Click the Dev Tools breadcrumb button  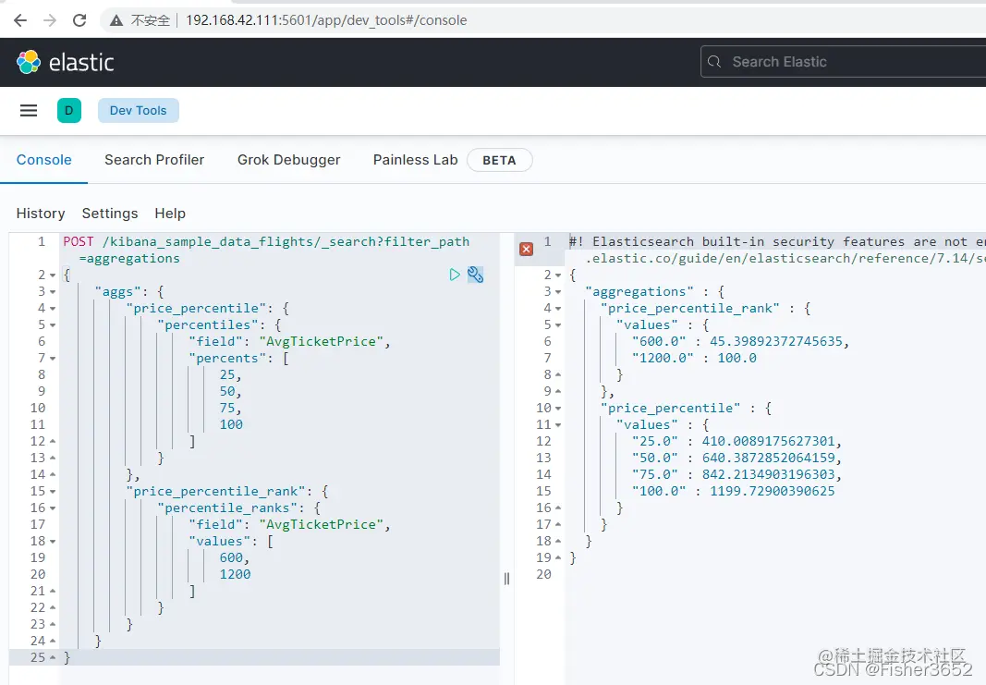(139, 111)
